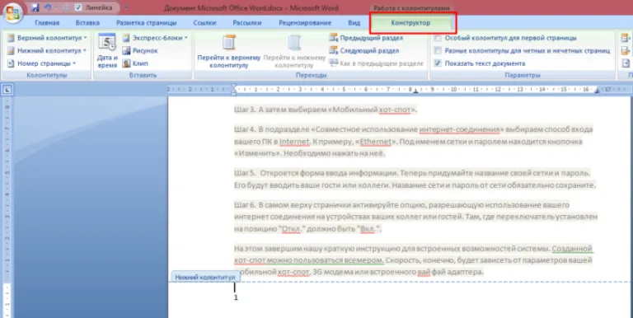Click the greyed-out redo icon
Viewport: 633px width, 318px height.
pyautogui.click(x=66, y=7)
